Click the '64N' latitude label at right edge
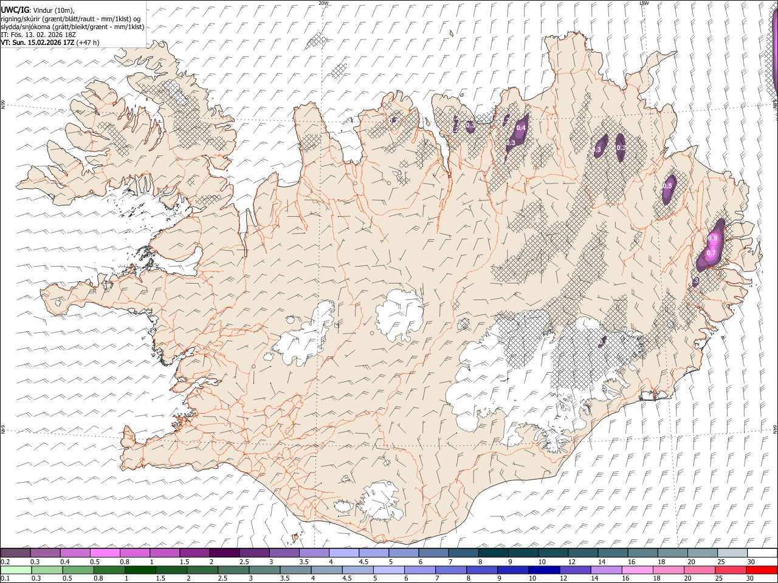This screenshot has width=778, height=583. [775, 429]
